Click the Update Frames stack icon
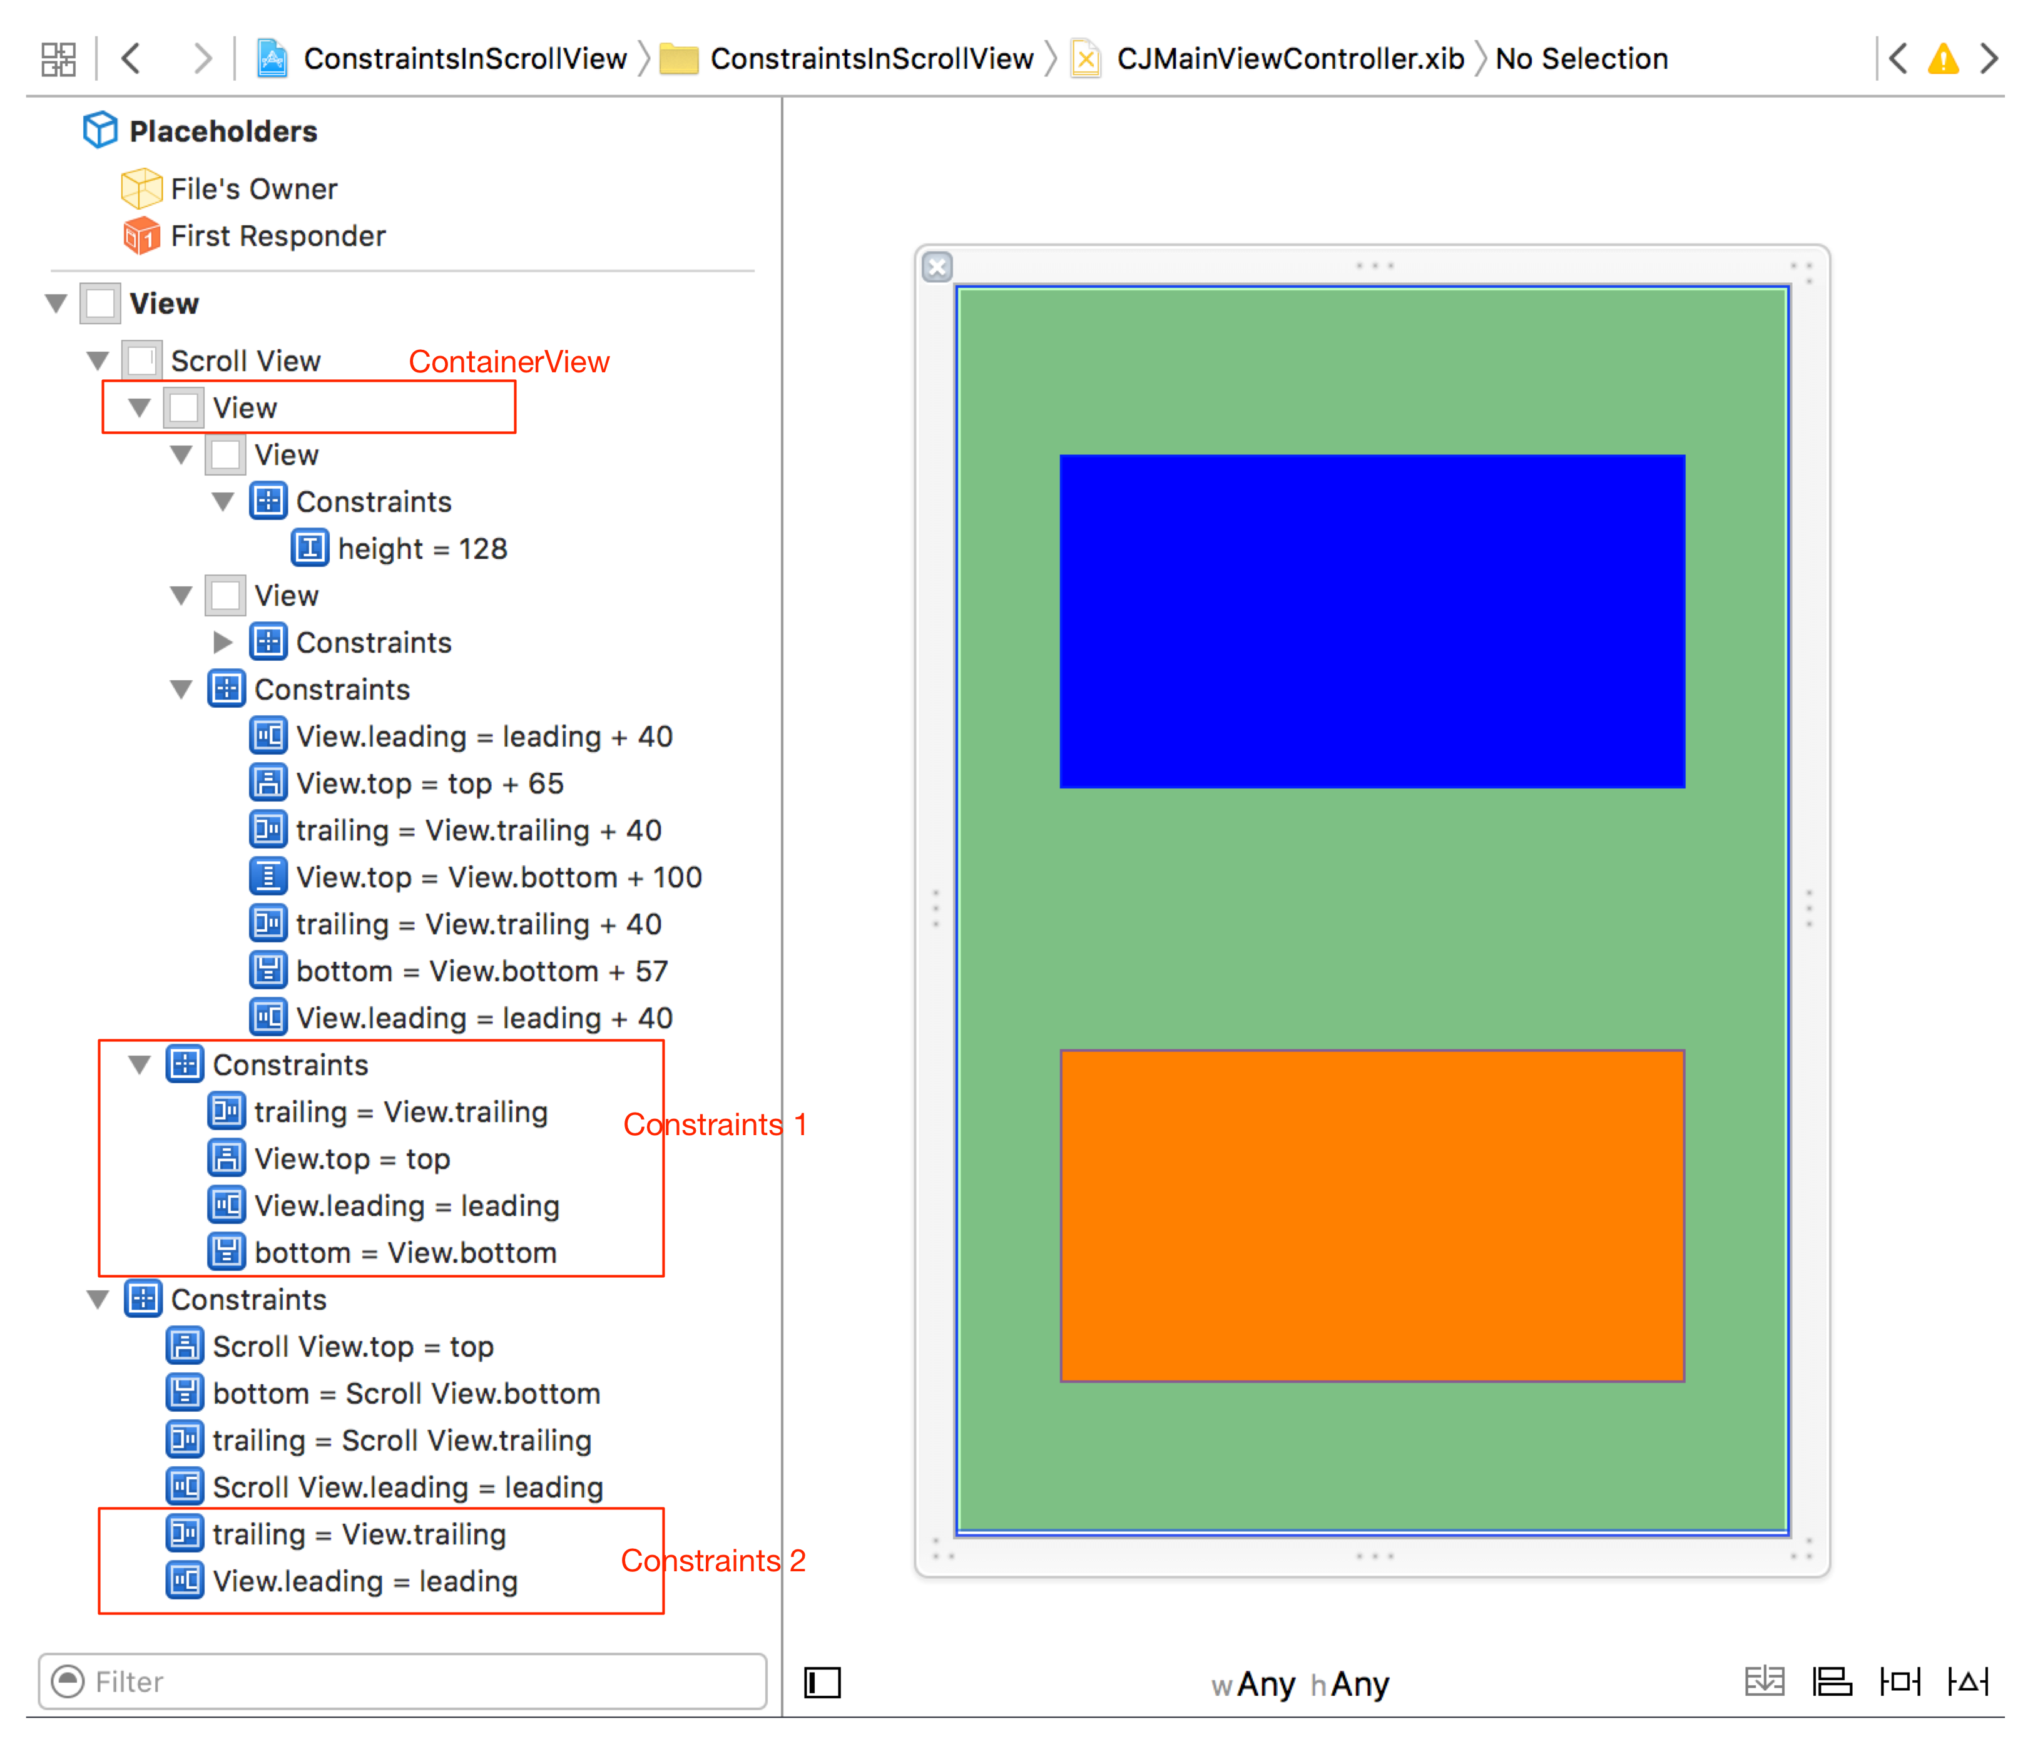 (x=1765, y=1681)
